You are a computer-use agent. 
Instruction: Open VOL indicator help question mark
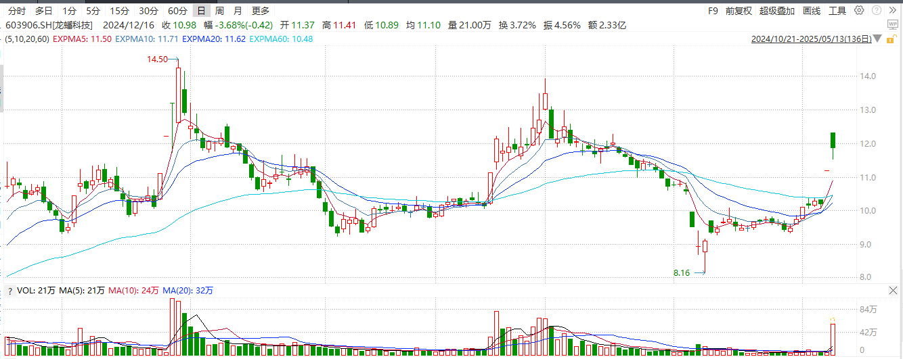point(9,291)
